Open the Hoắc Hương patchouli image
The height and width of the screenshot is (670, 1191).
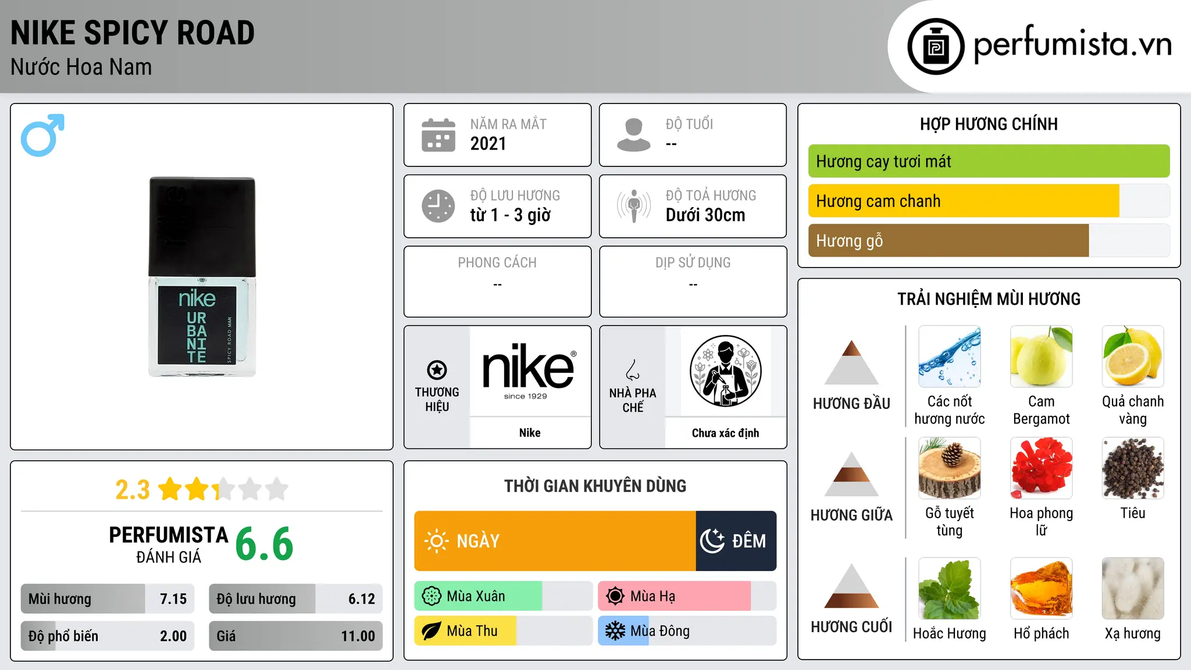click(x=950, y=589)
